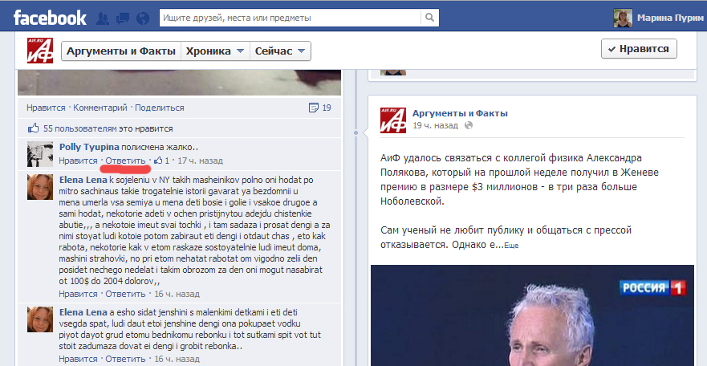This screenshot has width=707, height=366.
Task: Click Поделиться link under the post
Action: (x=159, y=108)
